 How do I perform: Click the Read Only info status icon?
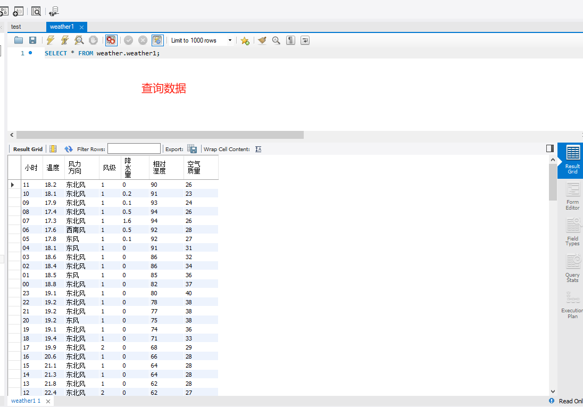pos(552,401)
